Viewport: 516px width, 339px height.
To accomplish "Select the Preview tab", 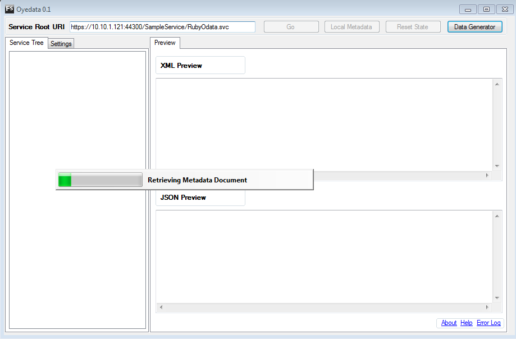I will click(165, 43).
